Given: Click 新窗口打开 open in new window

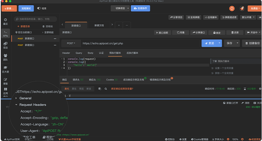Looking at the screenshot, I should [x=230, y=103].
